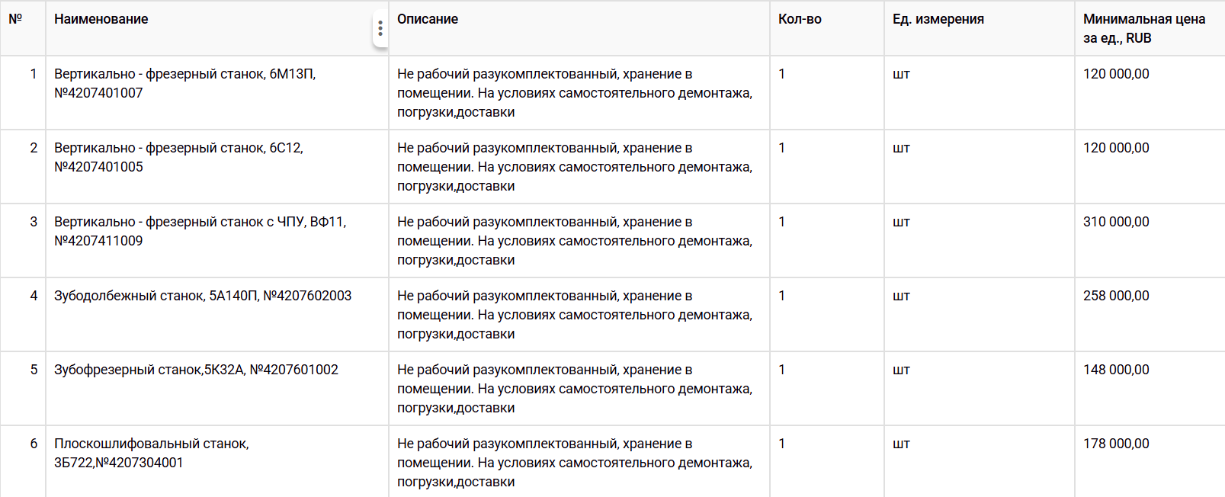Select the Ед. измерения column header
The image size is (1225, 497).
(938, 19)
